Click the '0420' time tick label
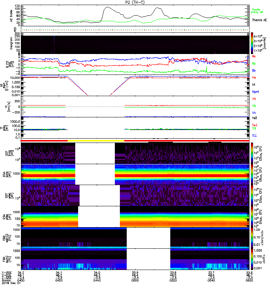Screen dimensions: 270x288 pos(59,280)
